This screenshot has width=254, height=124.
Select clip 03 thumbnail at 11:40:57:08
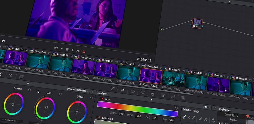coord(38,61)
